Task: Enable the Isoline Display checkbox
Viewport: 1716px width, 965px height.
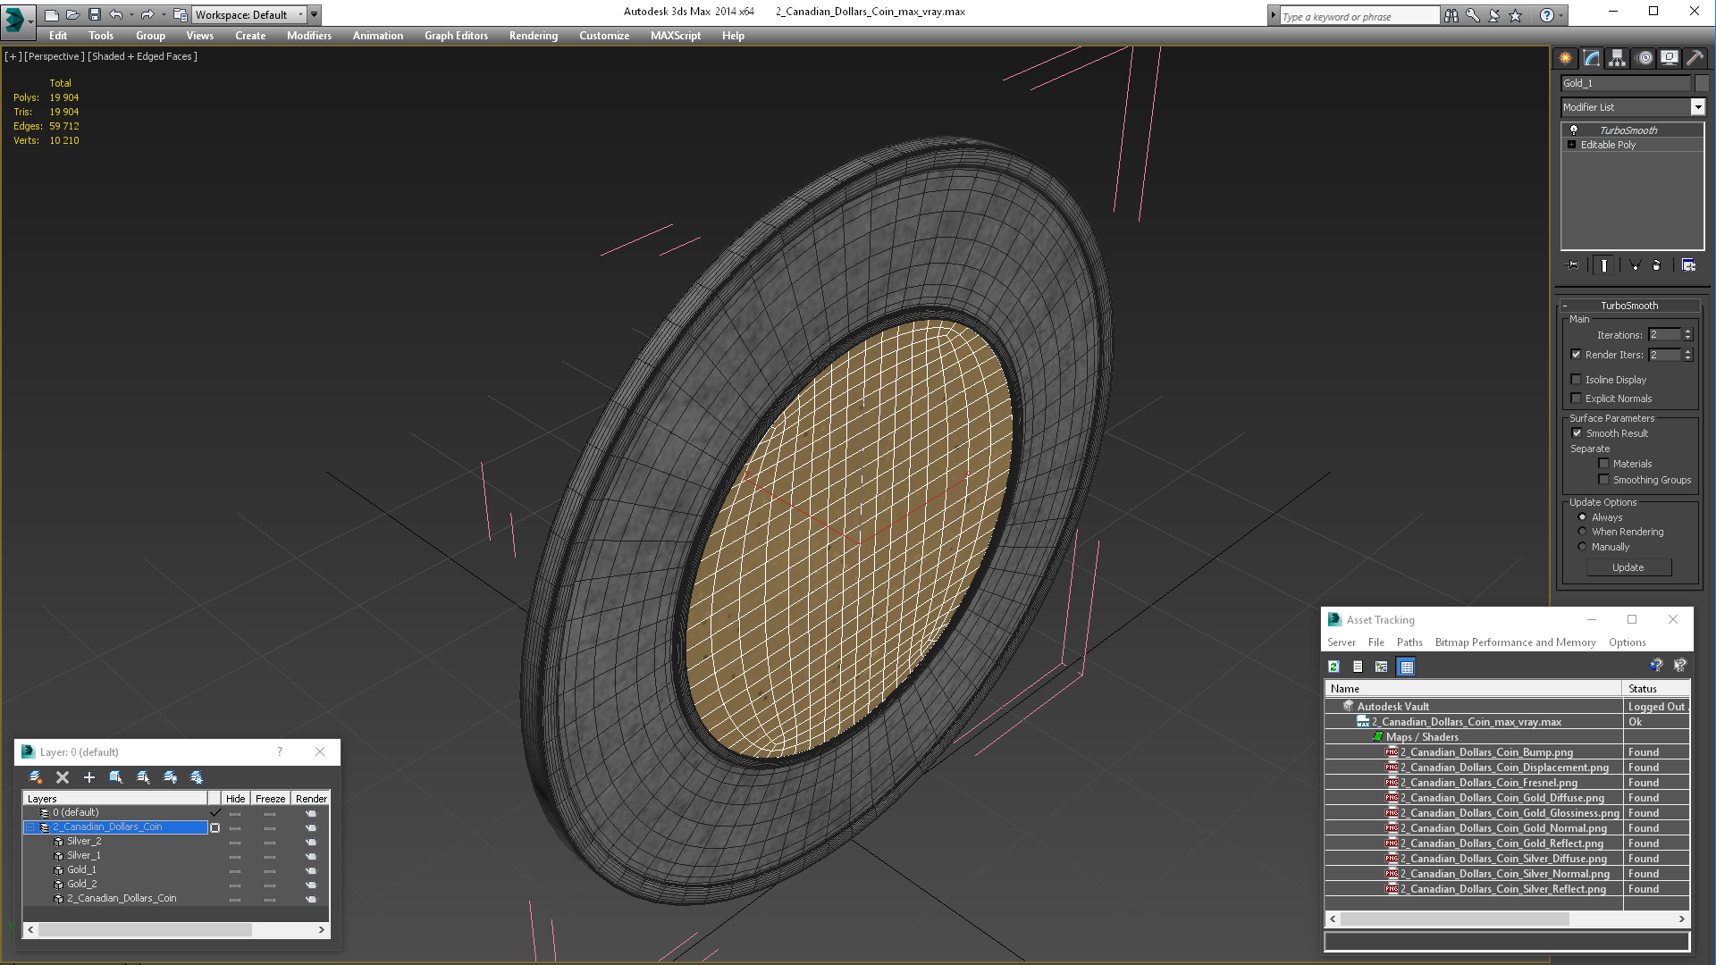Action: coord(1577,380)
